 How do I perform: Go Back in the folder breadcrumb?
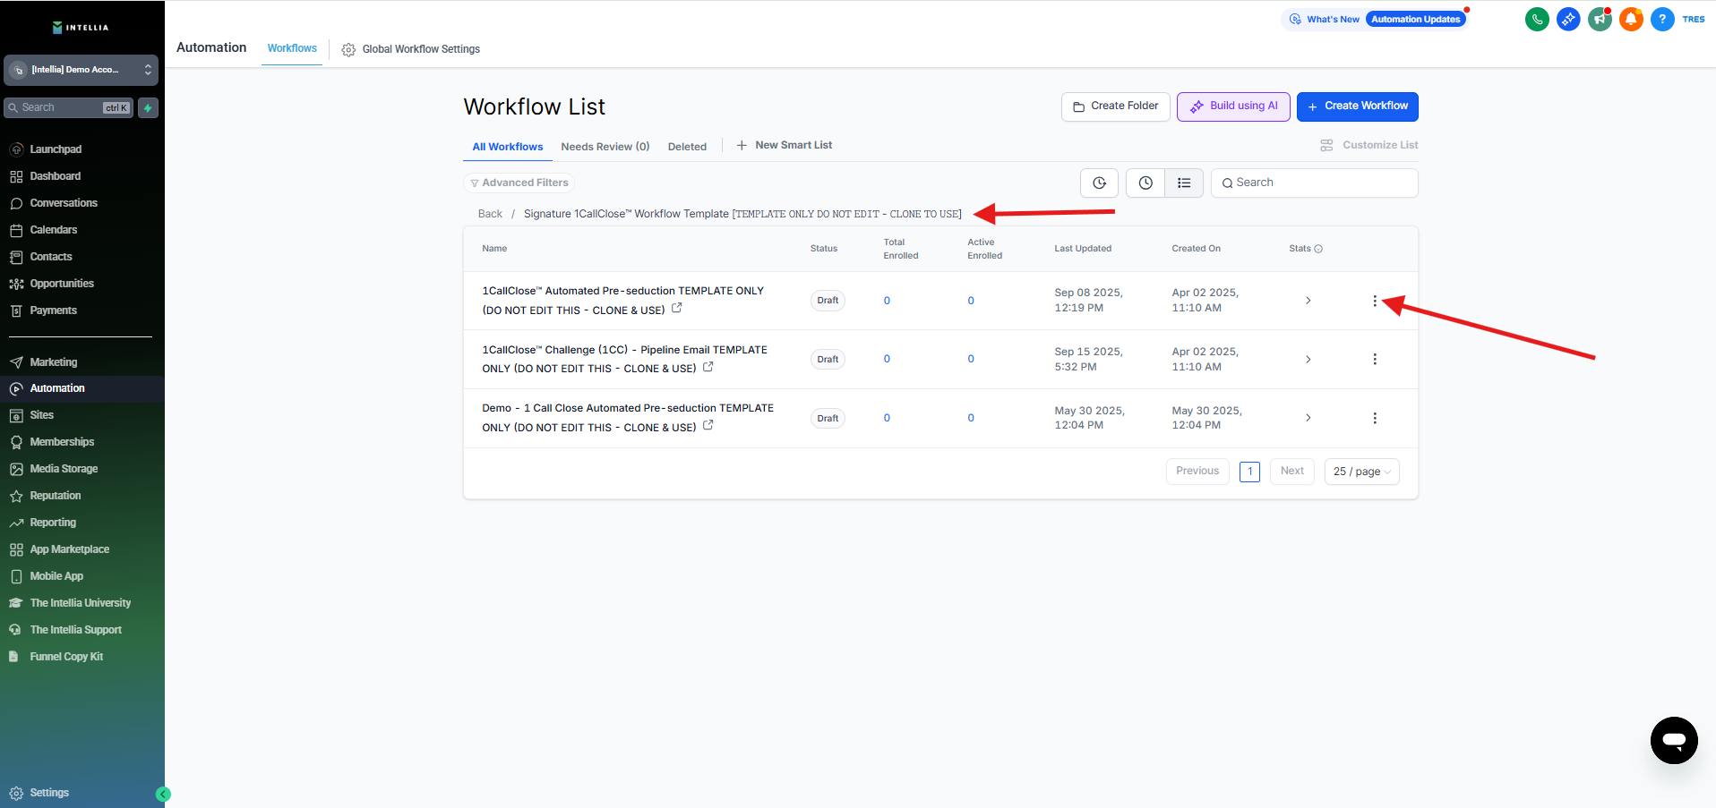(x=490, y=214)
